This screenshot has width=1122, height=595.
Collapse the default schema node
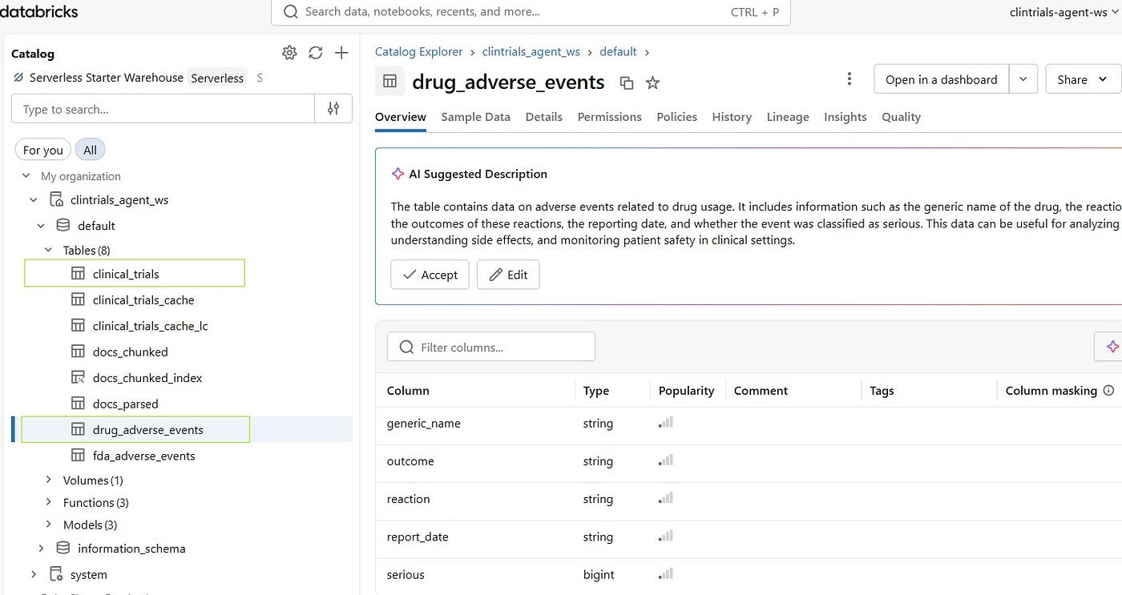pyautogui.click(x=41, y=226)
